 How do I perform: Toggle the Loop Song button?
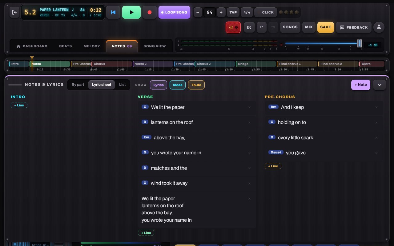pyautogui.click(x=174, y=12)
